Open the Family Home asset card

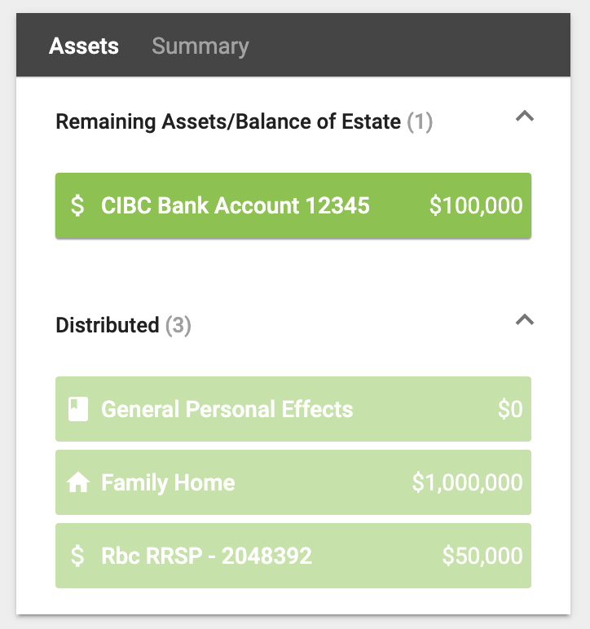(293, 482)
